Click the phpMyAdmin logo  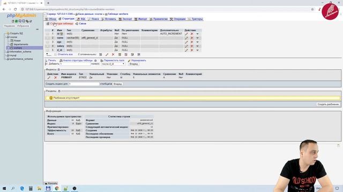coord(21,15)
